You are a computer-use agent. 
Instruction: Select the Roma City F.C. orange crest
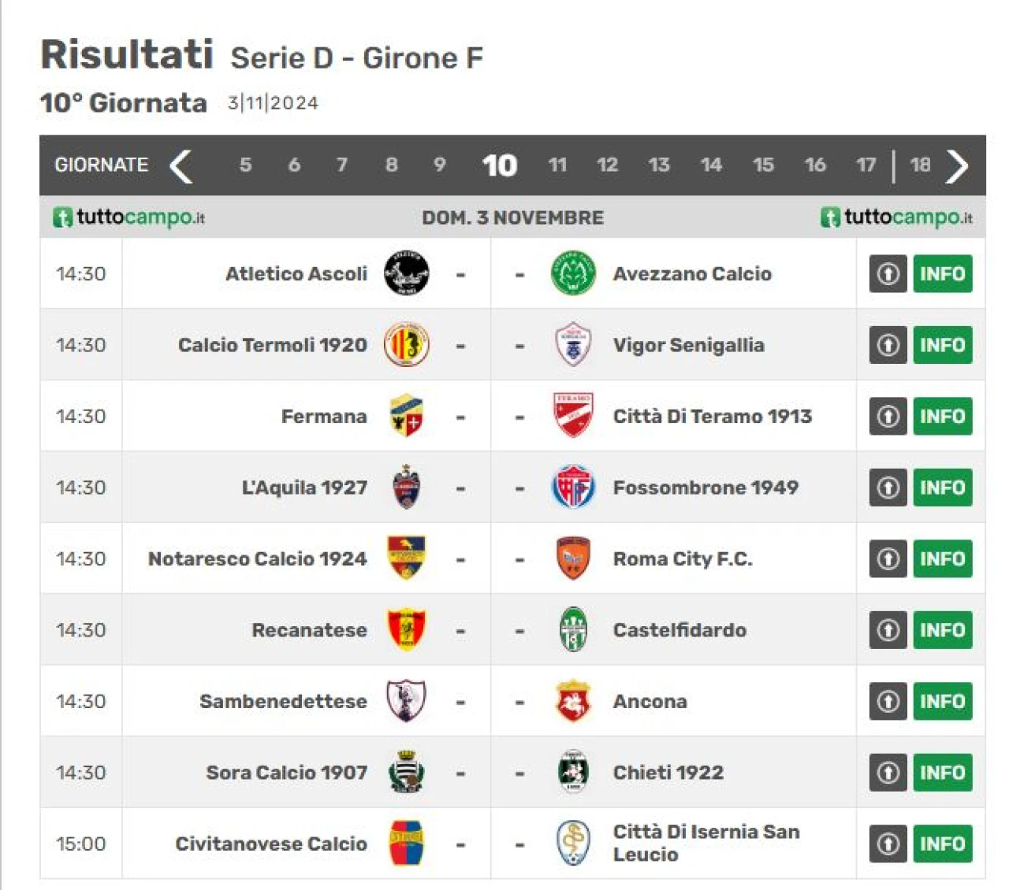573,558
